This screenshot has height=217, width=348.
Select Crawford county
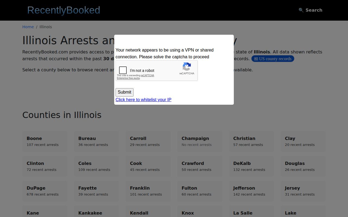point(200,166)
